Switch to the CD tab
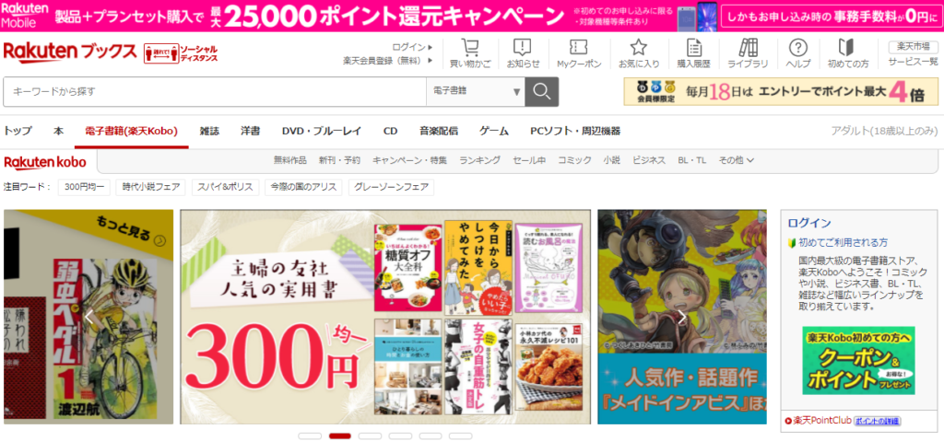Image resolution: width=944 pixels, height=441 pixels. (390, 131)
